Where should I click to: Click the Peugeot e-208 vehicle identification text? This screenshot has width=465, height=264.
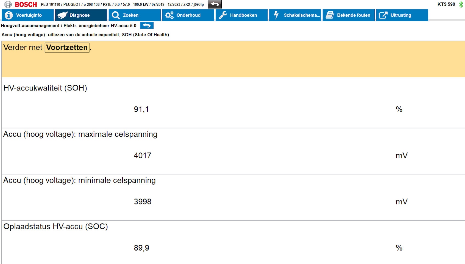pos(122,4)
